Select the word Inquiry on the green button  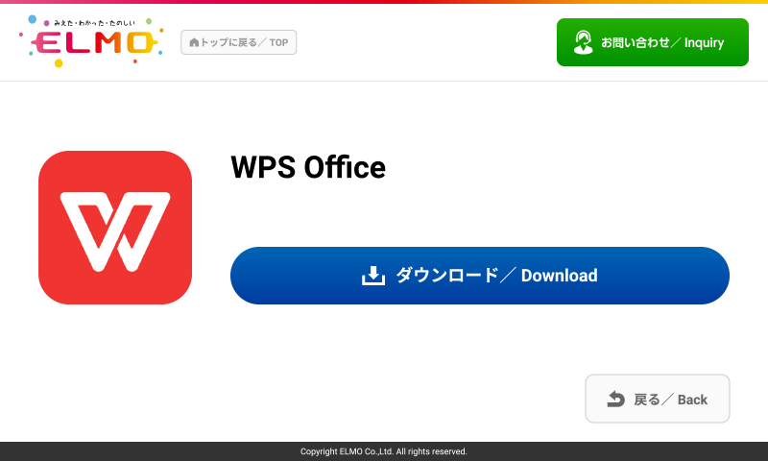tap(704, 43)
